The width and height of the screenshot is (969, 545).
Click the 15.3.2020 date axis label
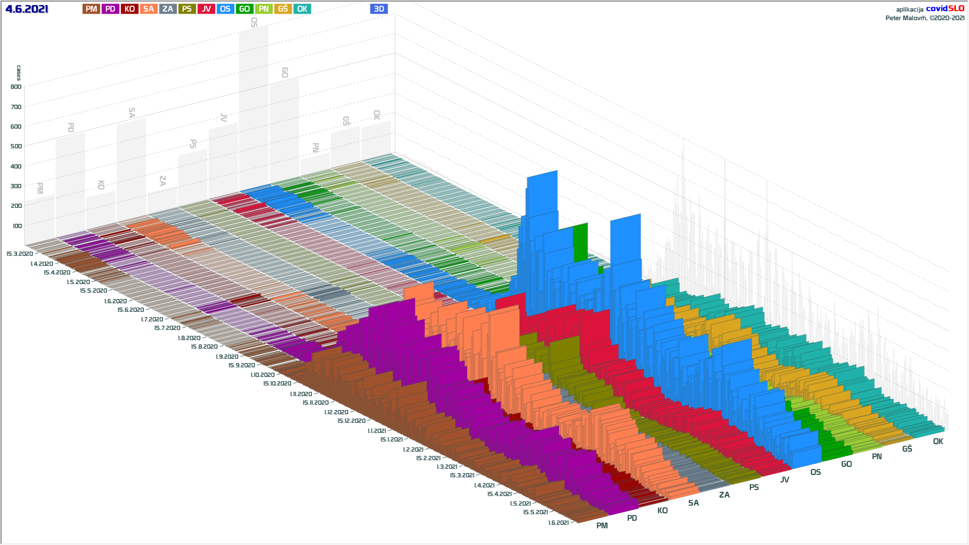click(x=20, y=254)
